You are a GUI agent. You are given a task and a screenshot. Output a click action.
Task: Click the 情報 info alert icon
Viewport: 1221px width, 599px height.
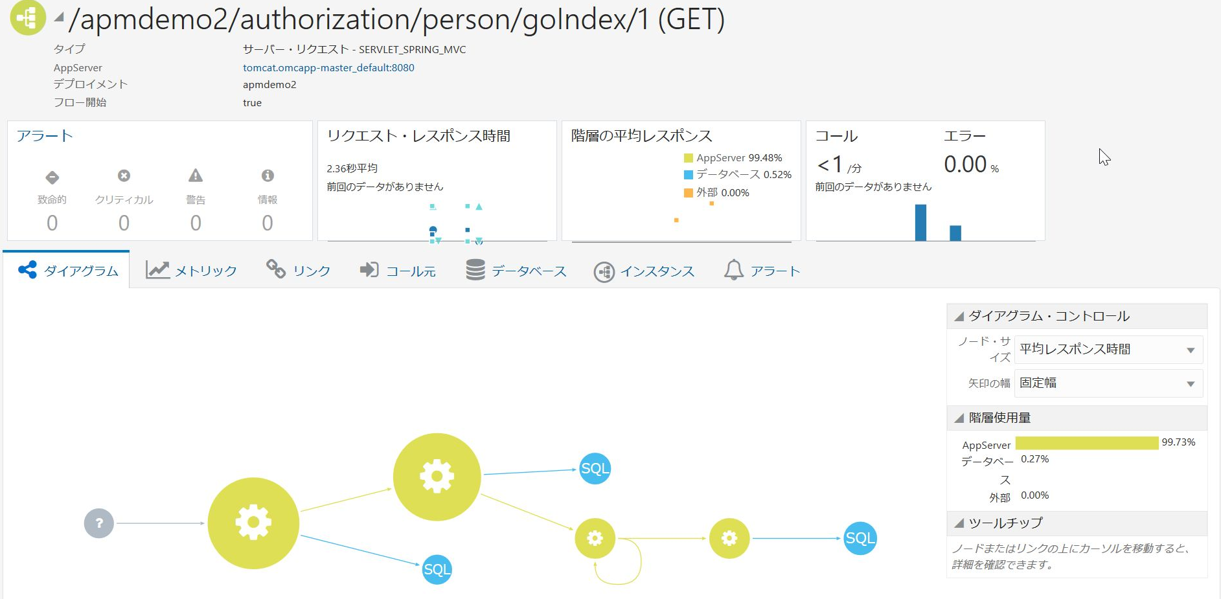(x=268, y=175)
